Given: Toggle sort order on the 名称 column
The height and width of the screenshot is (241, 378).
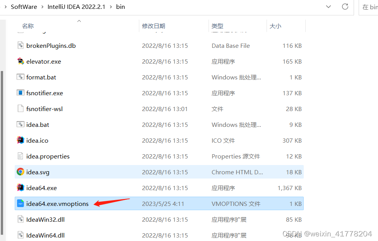Looking at the screenshot, I should click(x=28, y=26).
